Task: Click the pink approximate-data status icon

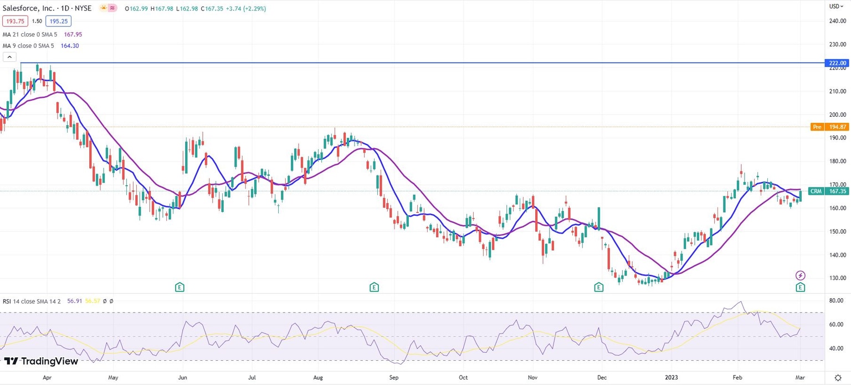Action: click(x=112, y=8)
